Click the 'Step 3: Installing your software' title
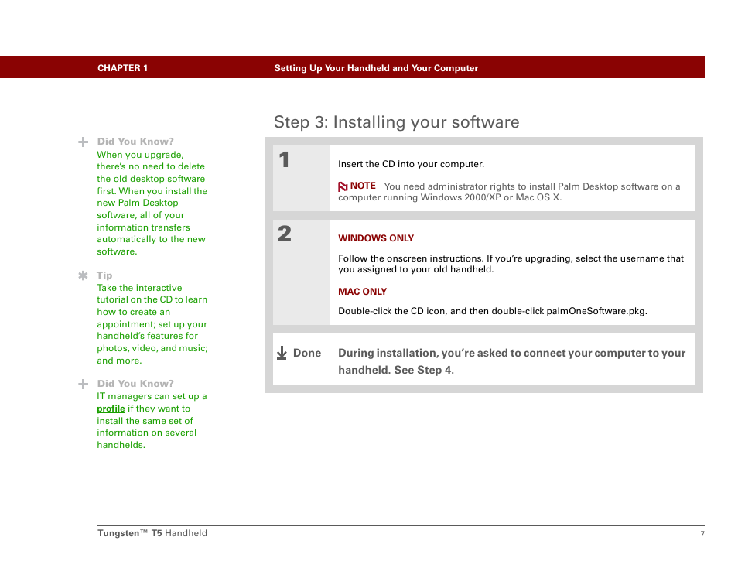Image resolution: width=738 pixels, height=571 pixels. 396,122
